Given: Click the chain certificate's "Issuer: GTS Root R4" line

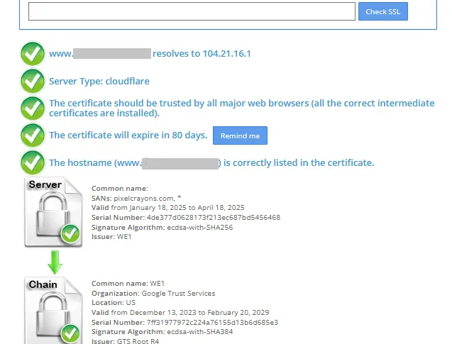Looking at the screenshot, I should [x=124, y=341].
